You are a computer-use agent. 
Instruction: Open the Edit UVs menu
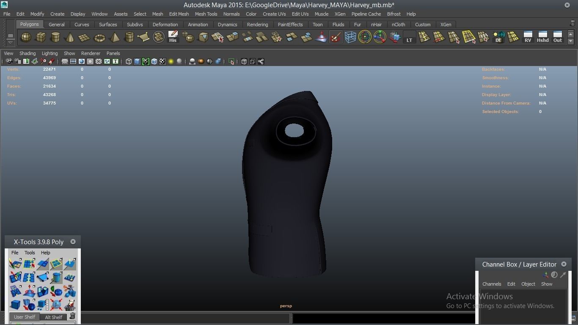[300, 14]
